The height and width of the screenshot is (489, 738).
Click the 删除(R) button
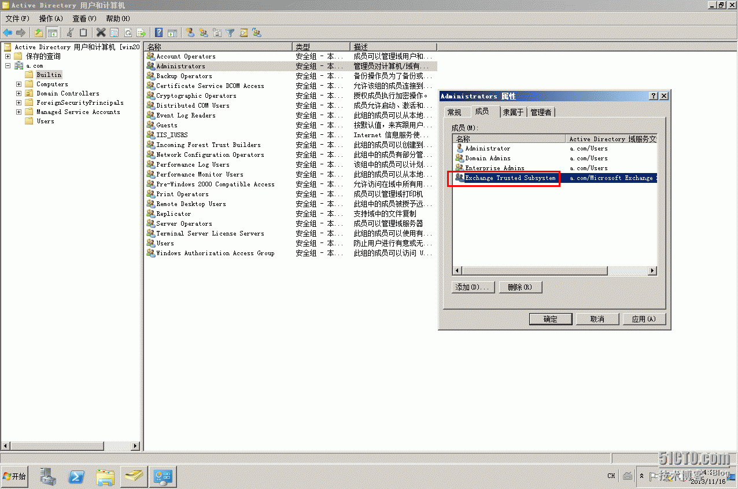(x=521, y=287)
